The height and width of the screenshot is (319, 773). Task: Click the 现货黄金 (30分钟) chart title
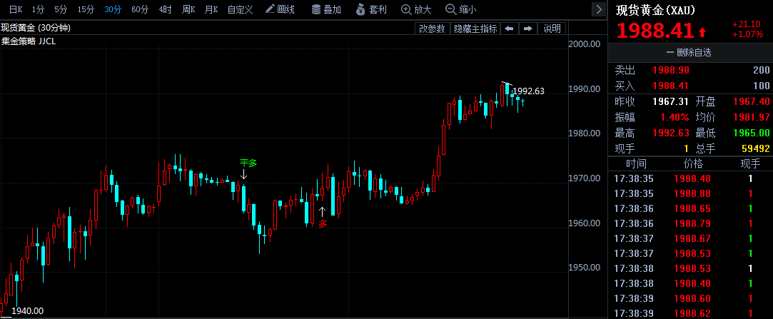pos(36,28)
